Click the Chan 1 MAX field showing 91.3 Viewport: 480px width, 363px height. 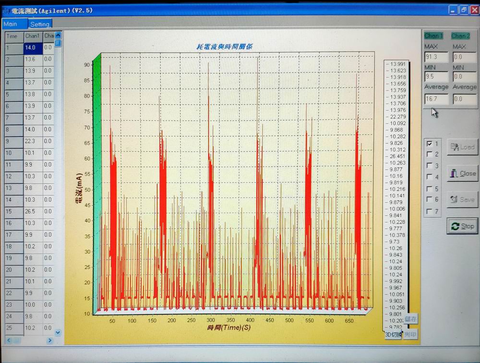tap(436, 57)
